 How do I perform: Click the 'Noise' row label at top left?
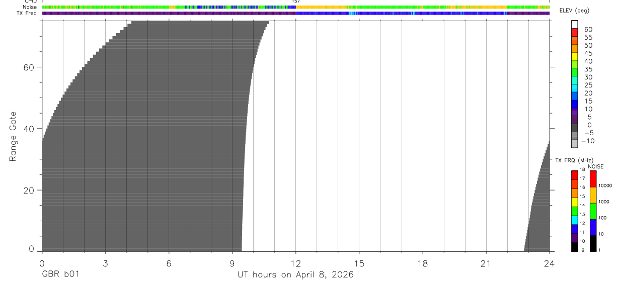(30, 7)
